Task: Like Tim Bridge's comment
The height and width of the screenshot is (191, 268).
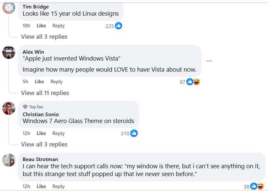Action: pos(41,25)
